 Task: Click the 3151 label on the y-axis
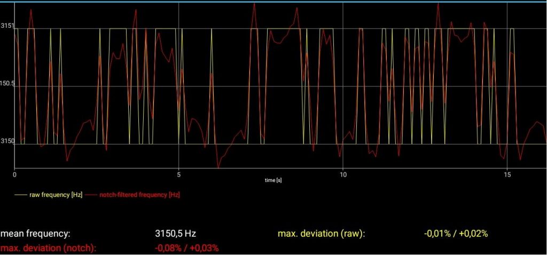[x=7, y=26]
